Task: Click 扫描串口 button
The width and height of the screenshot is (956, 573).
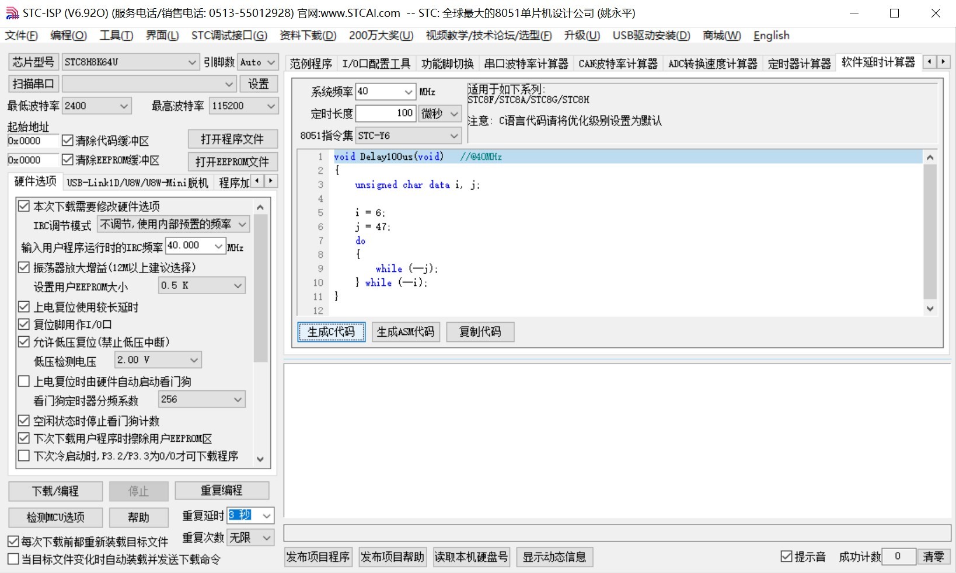Action: coord(33,84)
